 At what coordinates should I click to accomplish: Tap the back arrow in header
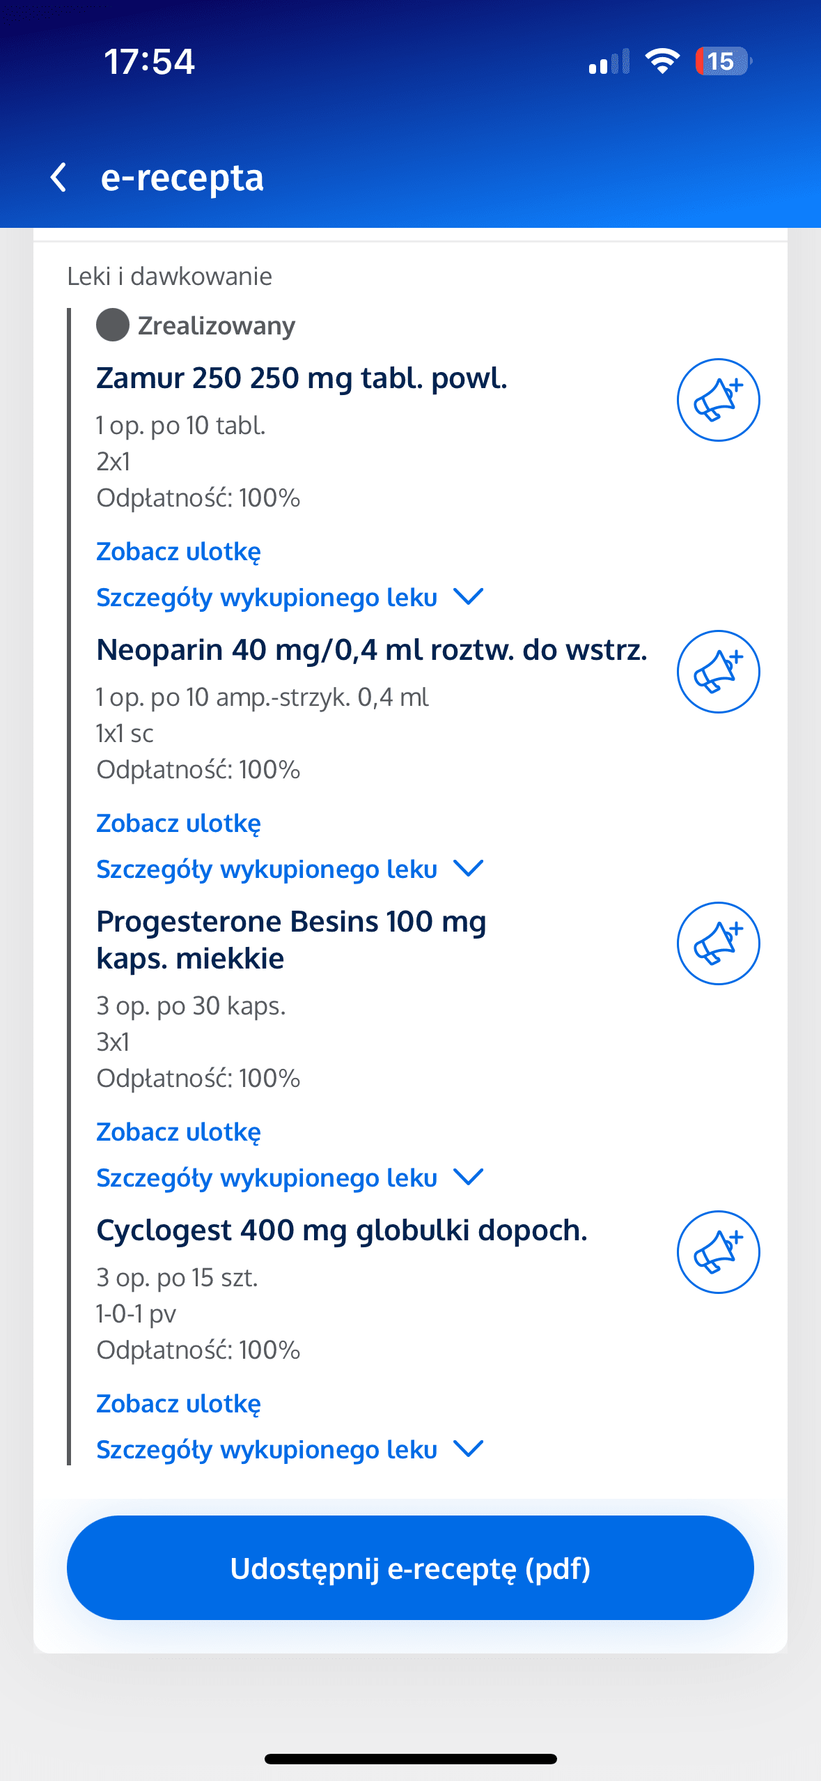click(59, 177)
